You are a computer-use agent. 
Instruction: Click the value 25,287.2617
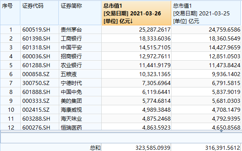155,30
